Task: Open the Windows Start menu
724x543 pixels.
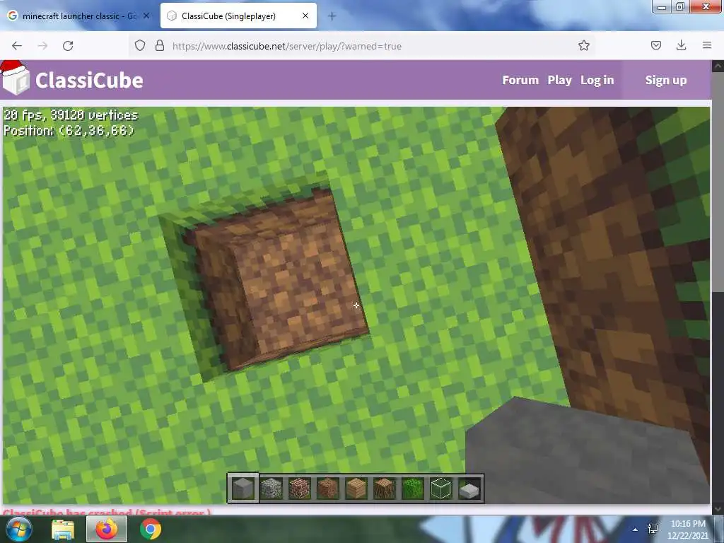Action: click(x=18, y=529)
